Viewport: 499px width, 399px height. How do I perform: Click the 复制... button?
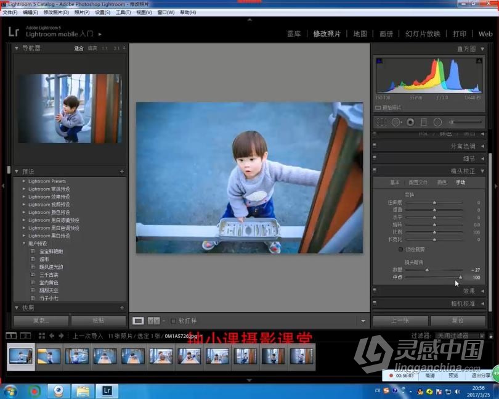(41, 321)
